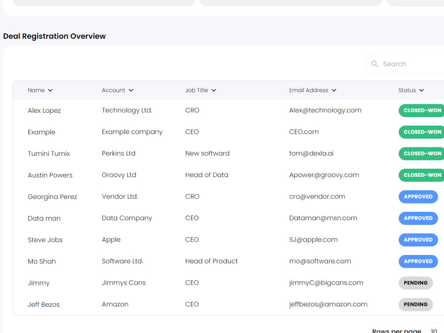The width and height of the screenshot is (444, 333).
Task: Click Georgina Perez's Approved badge
Action: coord(418,197)
